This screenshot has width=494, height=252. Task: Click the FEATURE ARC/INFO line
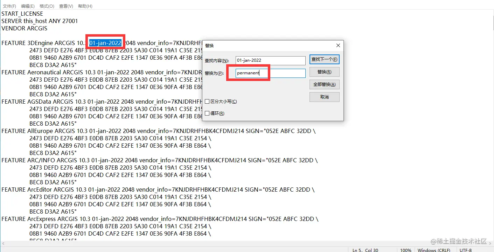coord(160,160)
